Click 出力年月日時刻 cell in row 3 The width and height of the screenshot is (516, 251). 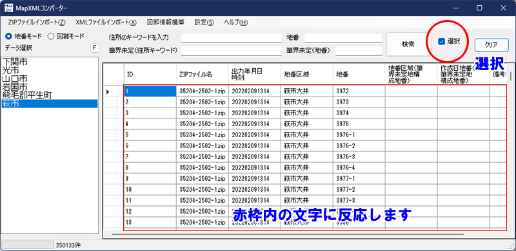click(255, 113)
